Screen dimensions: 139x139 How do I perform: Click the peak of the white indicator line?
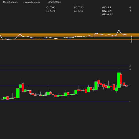pyautogui.click(x=119, y=30)
